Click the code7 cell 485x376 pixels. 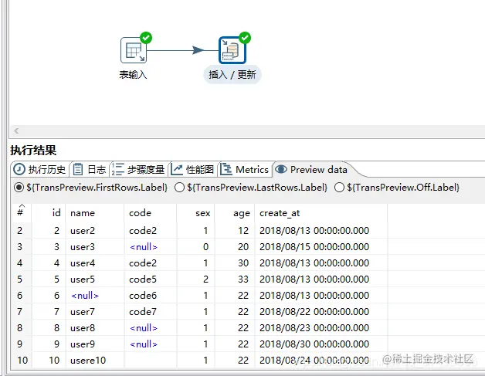pyautogui.click(x=151, y=311)
